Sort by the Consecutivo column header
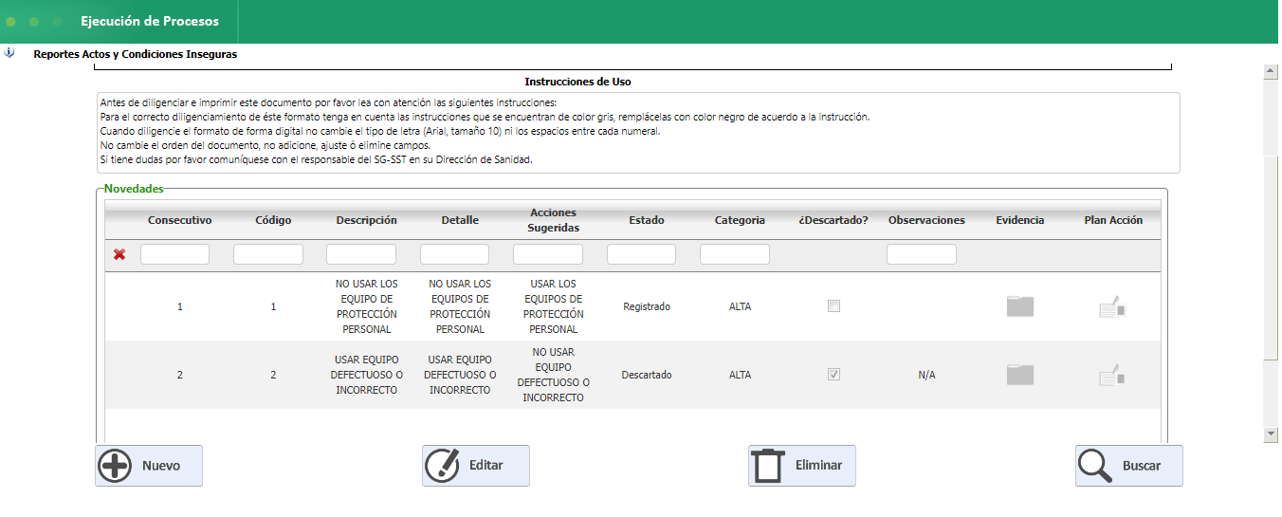1282x517 pixels. [179, 220]
